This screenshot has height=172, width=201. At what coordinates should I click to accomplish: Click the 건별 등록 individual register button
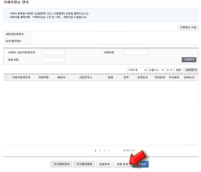pos(122,164)
